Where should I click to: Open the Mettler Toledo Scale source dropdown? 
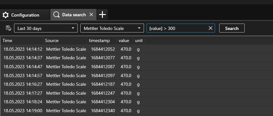click(x=112, y=28)
